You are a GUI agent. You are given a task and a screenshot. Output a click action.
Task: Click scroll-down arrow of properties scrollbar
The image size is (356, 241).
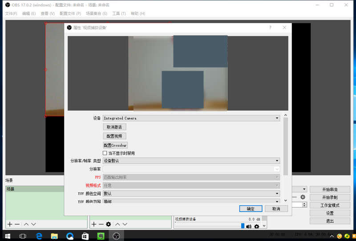286,201
